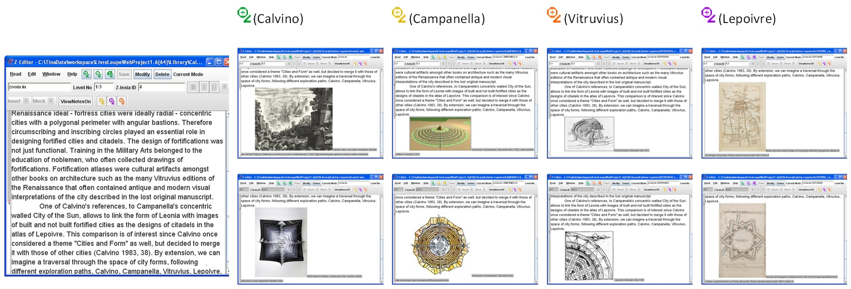Screen dimensions: 851x289
Task: Click the Save button in main window
Action: [x=124, y=74]
